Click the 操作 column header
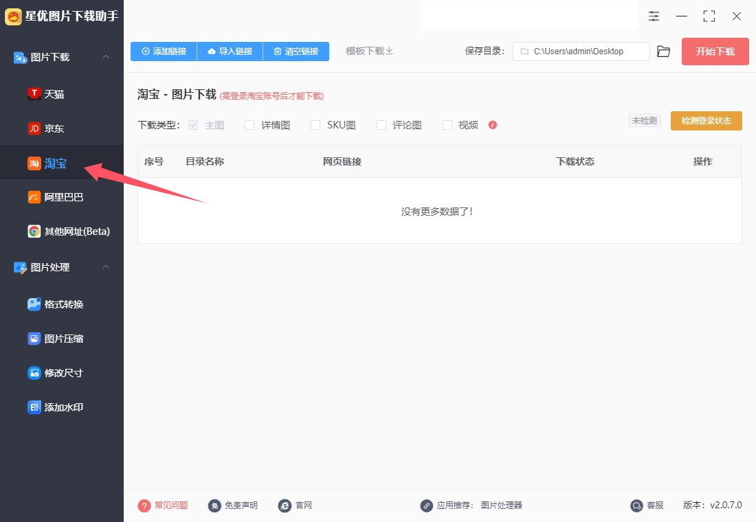 pyautogui.click(x=702, y=161)
